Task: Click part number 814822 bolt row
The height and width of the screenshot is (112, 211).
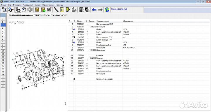Action: (x=102, y=32)
